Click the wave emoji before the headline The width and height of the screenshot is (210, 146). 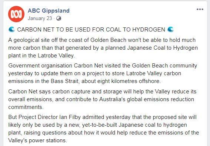pos(11,30)
